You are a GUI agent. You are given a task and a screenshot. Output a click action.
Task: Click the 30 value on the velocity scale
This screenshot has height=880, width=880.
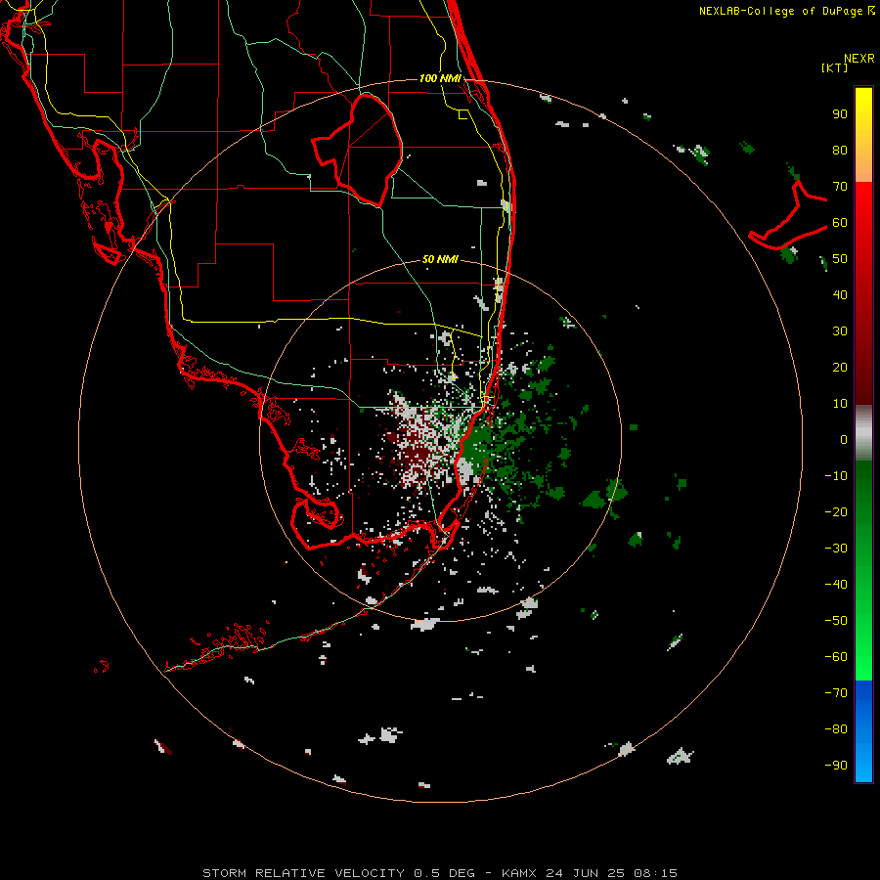(840, 331)
